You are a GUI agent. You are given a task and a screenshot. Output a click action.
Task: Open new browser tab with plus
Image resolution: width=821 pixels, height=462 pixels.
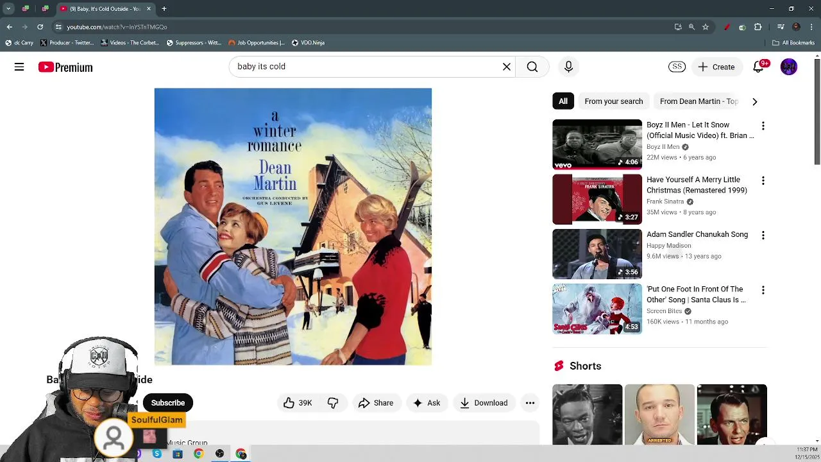point(164,9)
